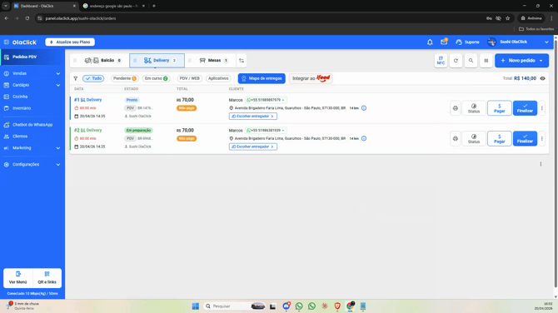Switch to the Mesas tab

213,61
